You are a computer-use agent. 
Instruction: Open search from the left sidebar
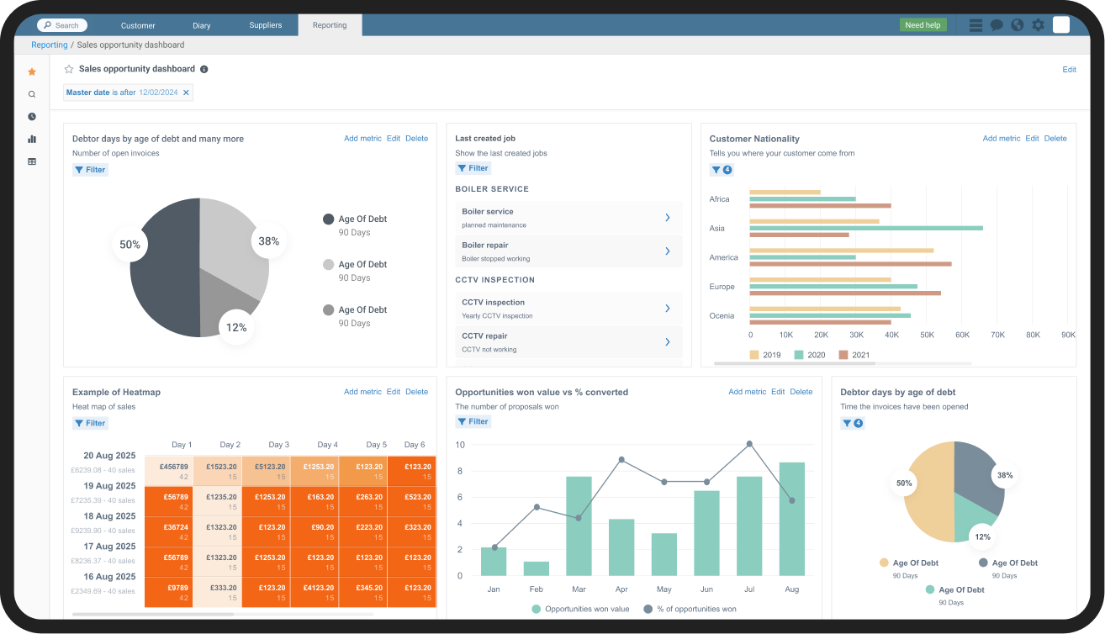31,94
